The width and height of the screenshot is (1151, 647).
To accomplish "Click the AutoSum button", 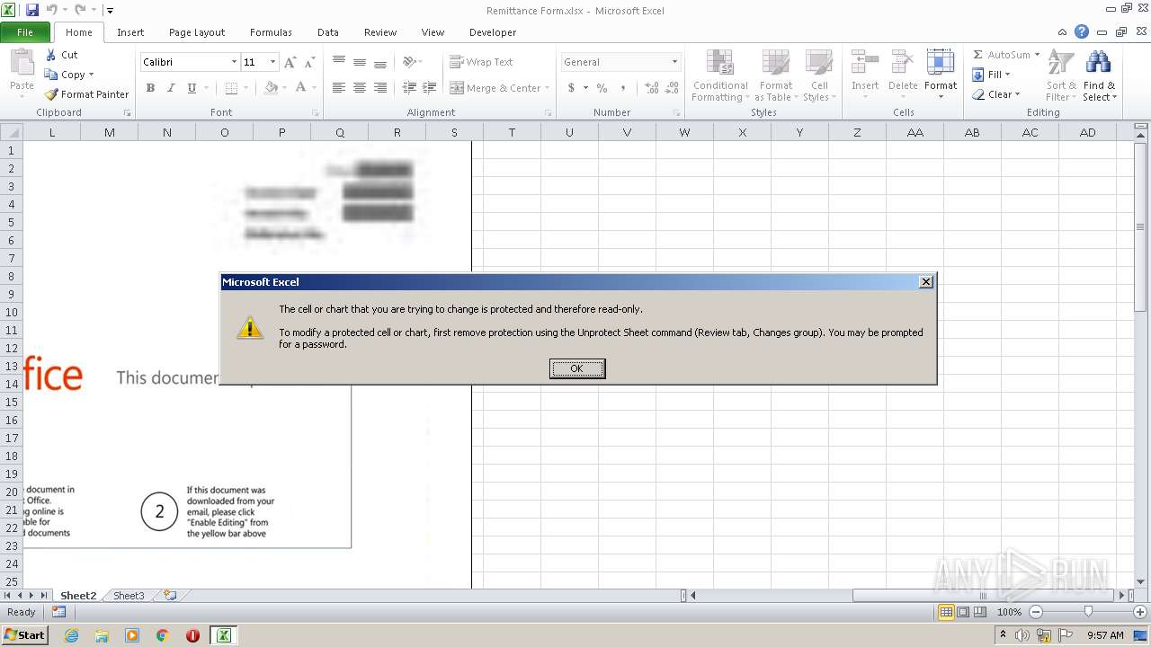I will tap(1005, 55).
